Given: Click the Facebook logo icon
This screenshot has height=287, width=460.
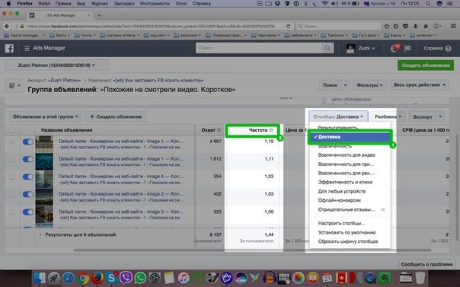Looking at the screenshot, I should tap(9, 48).
